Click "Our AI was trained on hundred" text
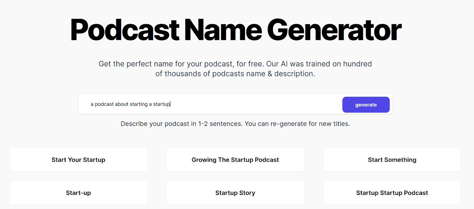474x209 pixels. [x=319, y=64]
